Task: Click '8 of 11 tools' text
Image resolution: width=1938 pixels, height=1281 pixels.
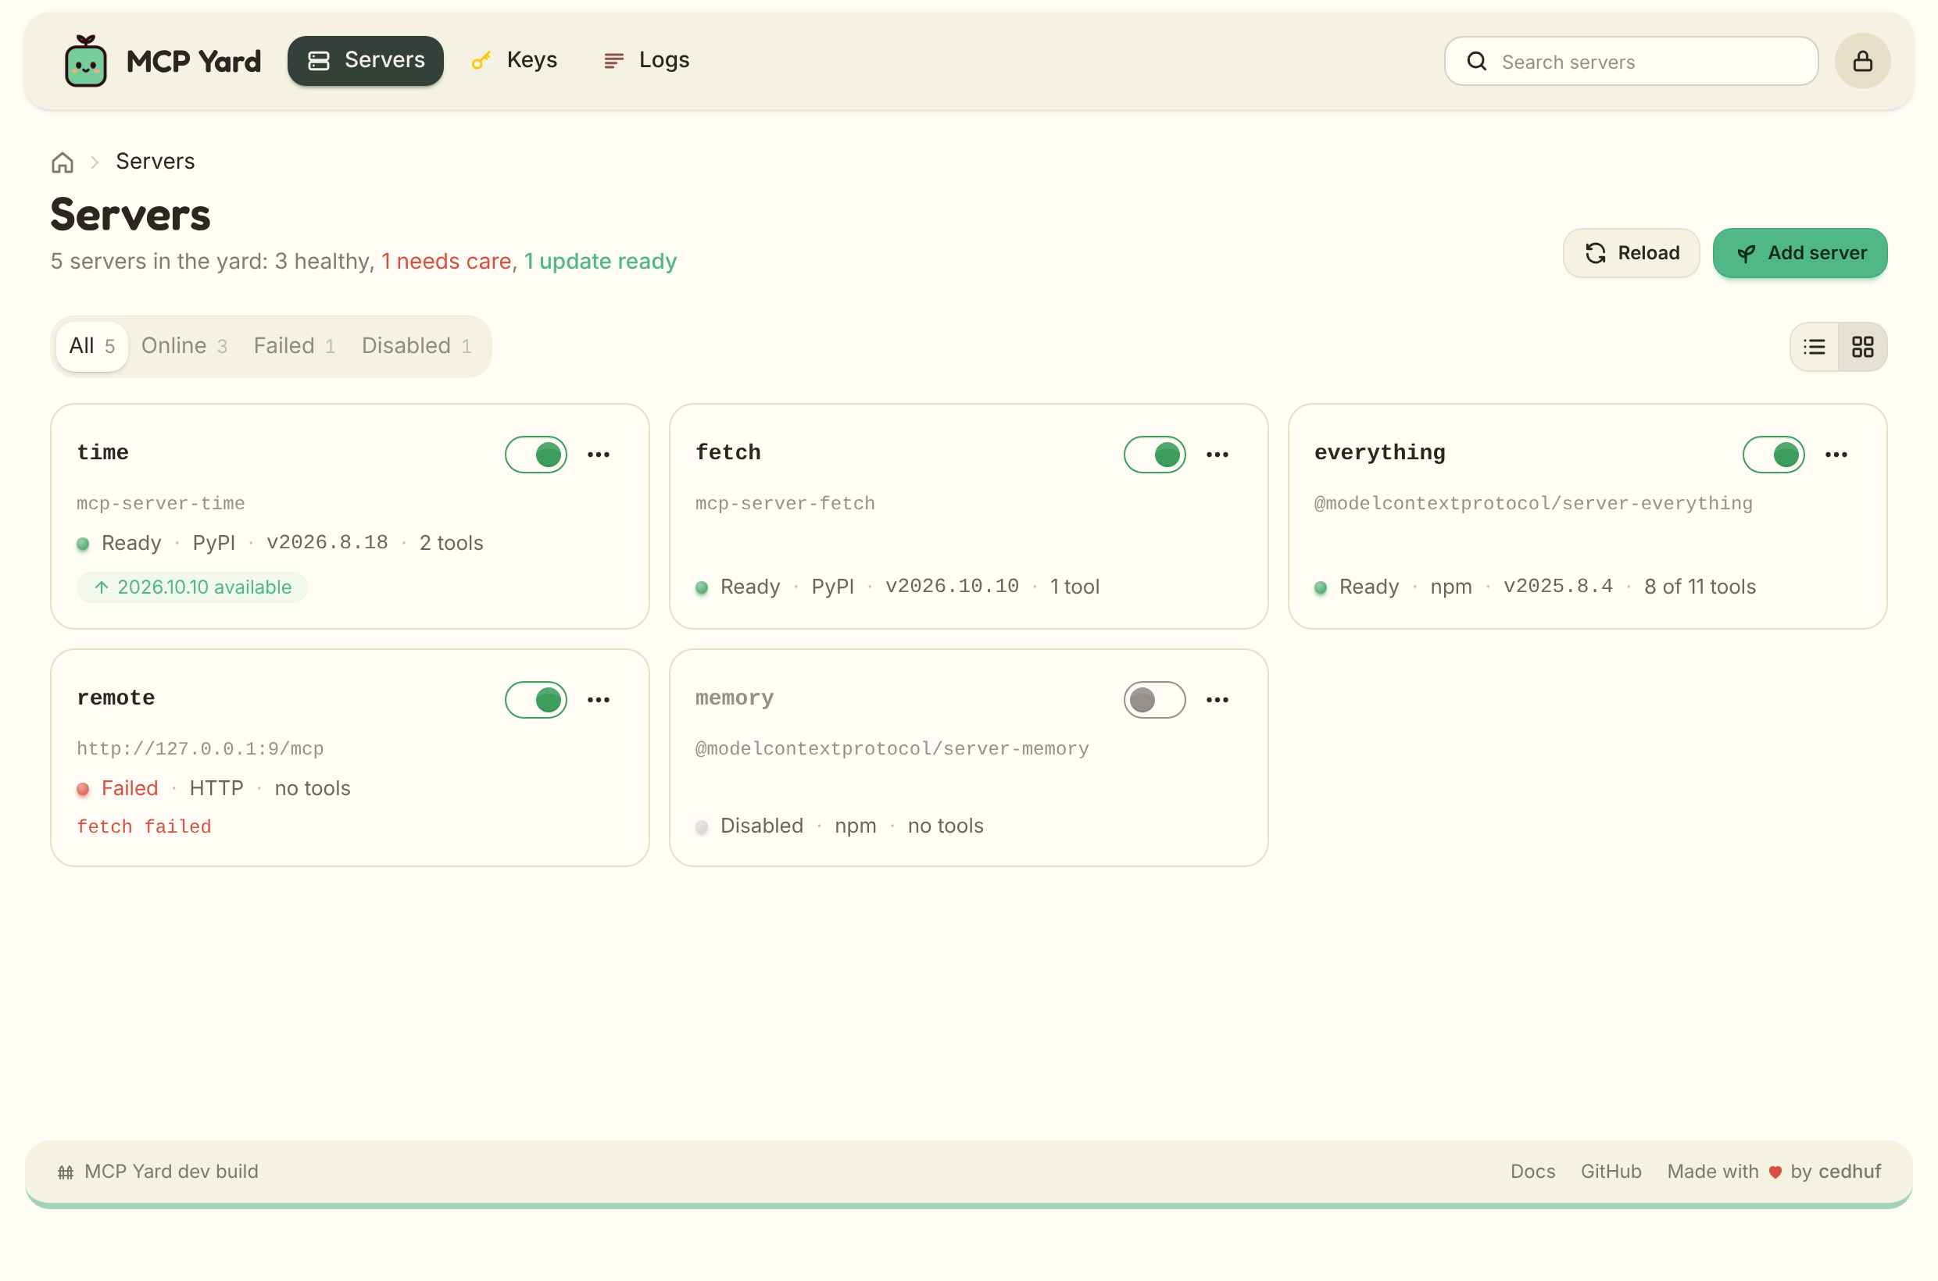Action: pos(1700,587)
